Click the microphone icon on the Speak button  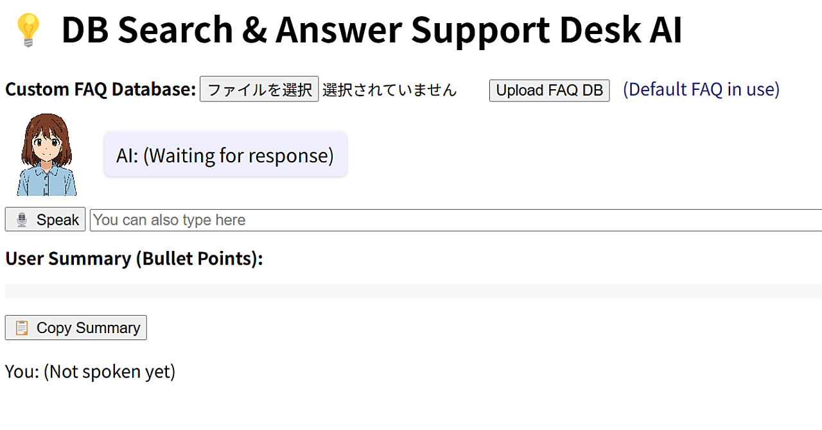(22, 220)
